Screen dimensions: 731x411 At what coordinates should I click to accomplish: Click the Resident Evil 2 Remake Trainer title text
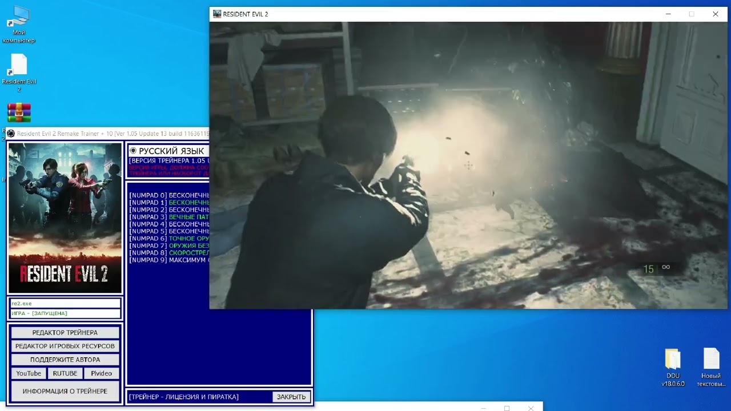[113, 134]
